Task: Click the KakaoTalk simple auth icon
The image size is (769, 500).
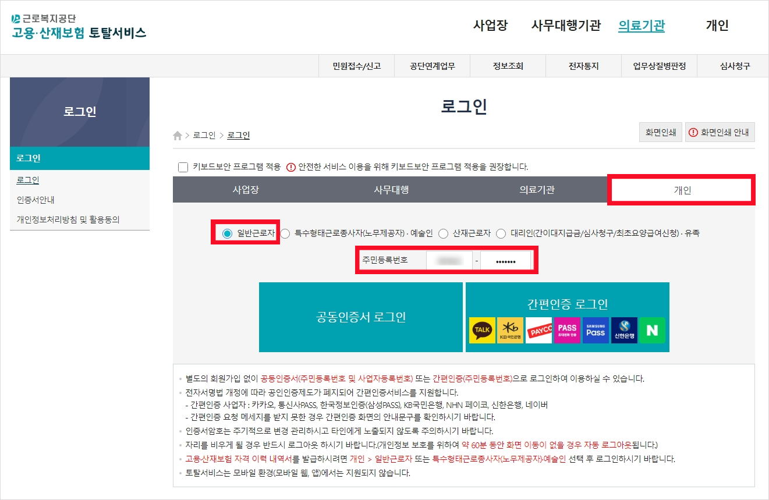Action: pyautogui.click(x=482, y=330)
